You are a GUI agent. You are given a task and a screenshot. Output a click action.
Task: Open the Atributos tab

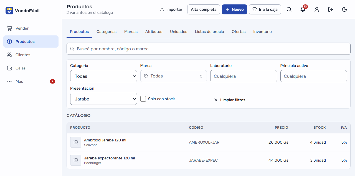pos(154,32)
